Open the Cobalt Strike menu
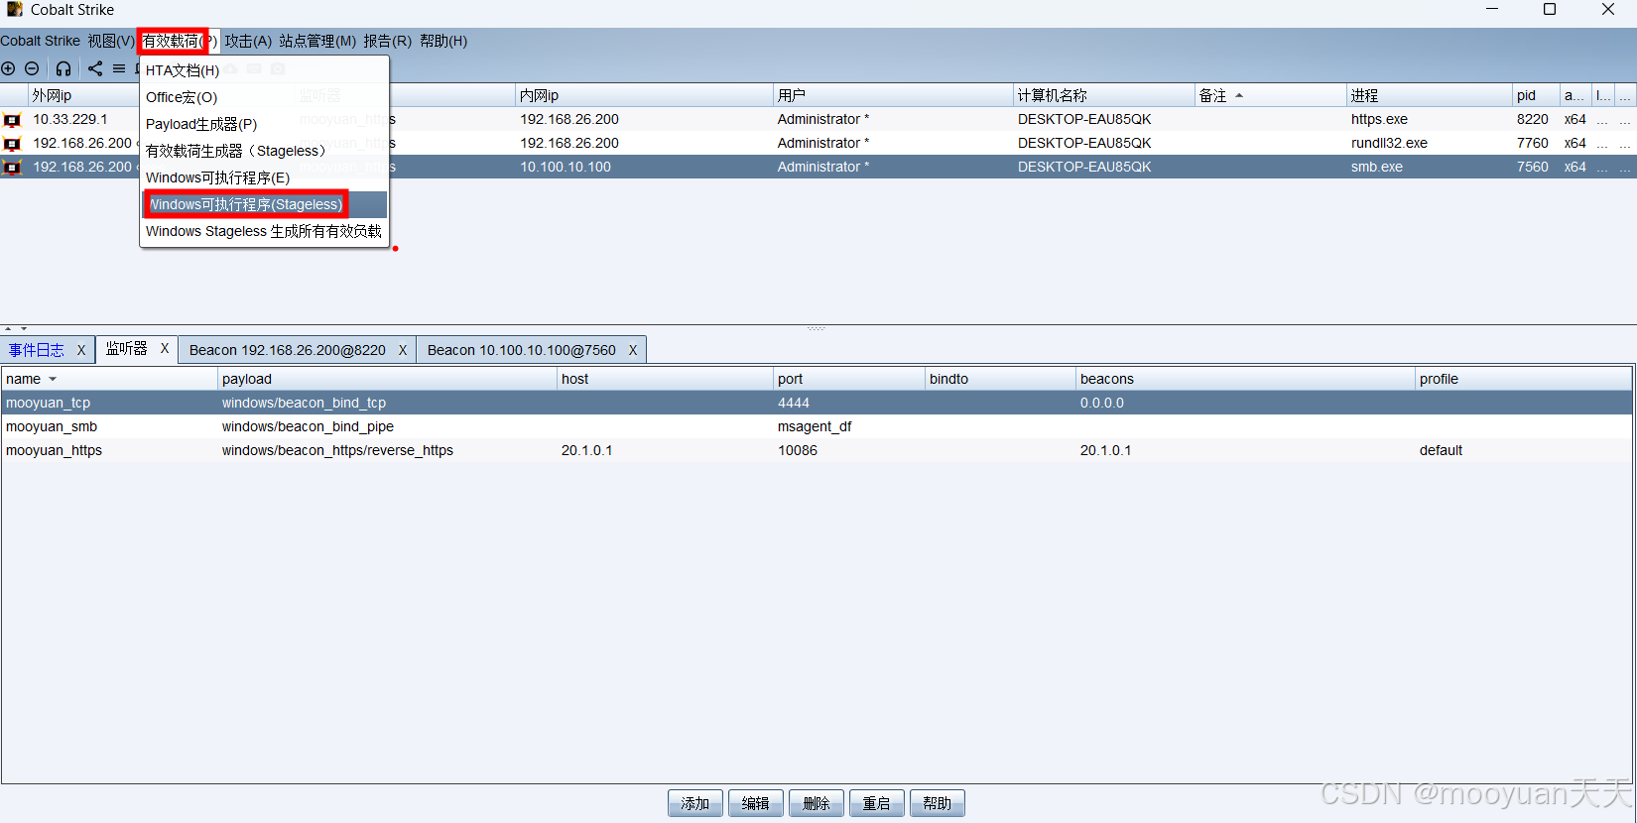Image resolution: width=1637 pixels, height=823 pixels. pyautogui.click(x=41, y=41)
